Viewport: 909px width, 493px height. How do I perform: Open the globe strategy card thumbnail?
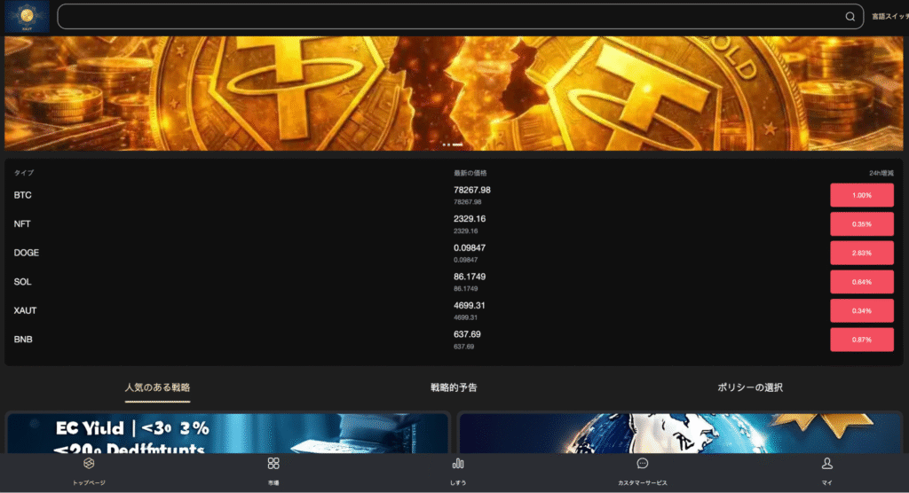[680, 434]
